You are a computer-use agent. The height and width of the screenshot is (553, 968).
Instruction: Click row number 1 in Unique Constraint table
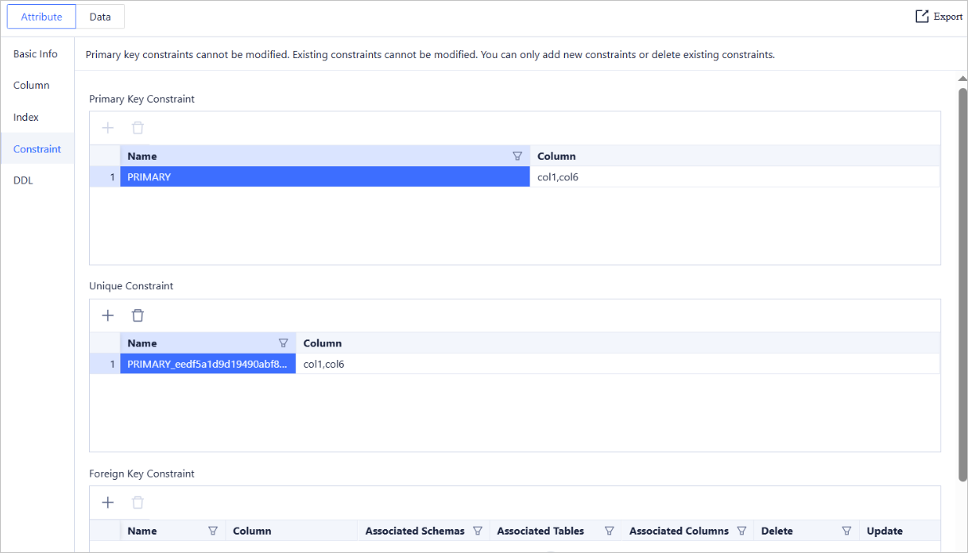tap(105, 364)
